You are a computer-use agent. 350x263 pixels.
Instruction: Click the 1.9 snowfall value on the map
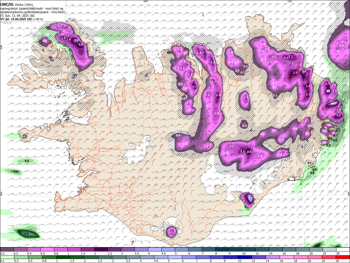[x=199, y=53]
